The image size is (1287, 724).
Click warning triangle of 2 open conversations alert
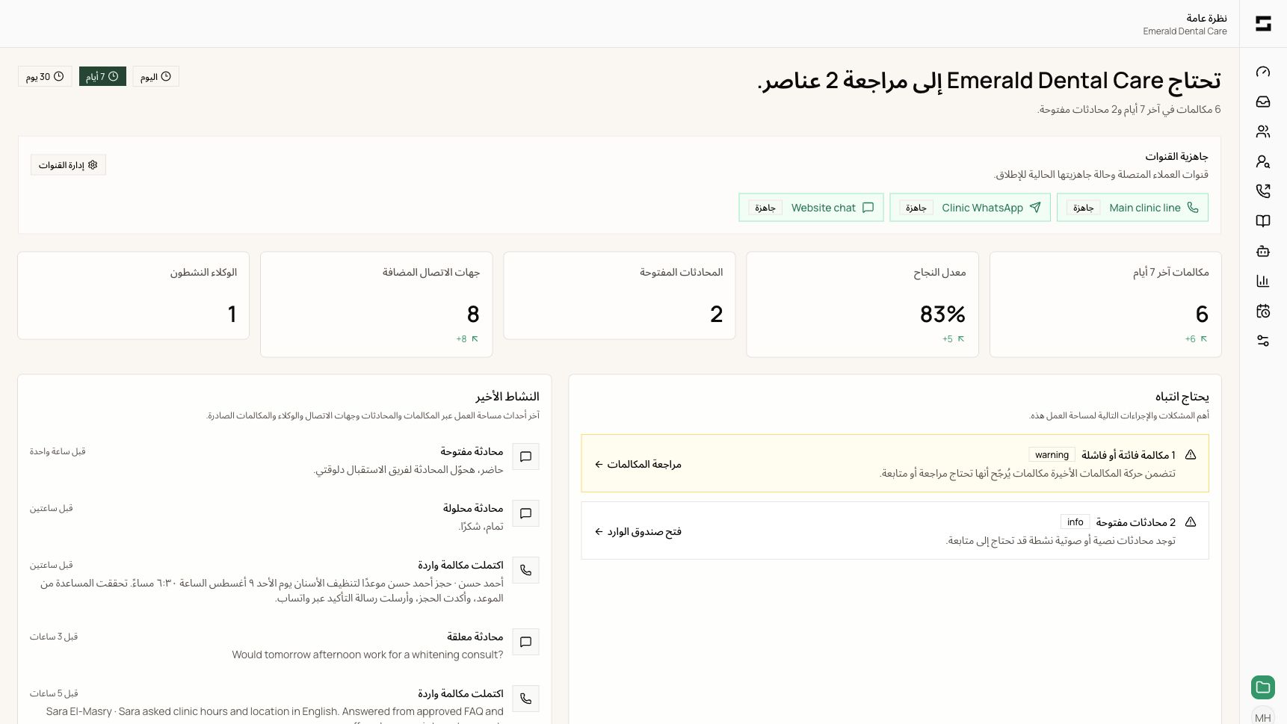point(1191,522)
